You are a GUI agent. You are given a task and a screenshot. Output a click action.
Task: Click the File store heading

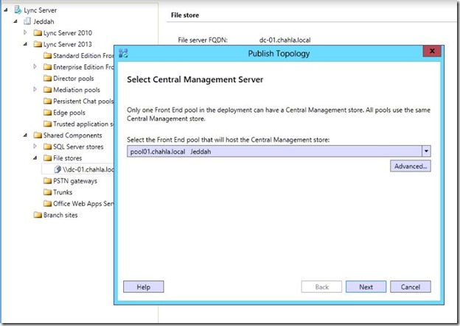[185, 15]
